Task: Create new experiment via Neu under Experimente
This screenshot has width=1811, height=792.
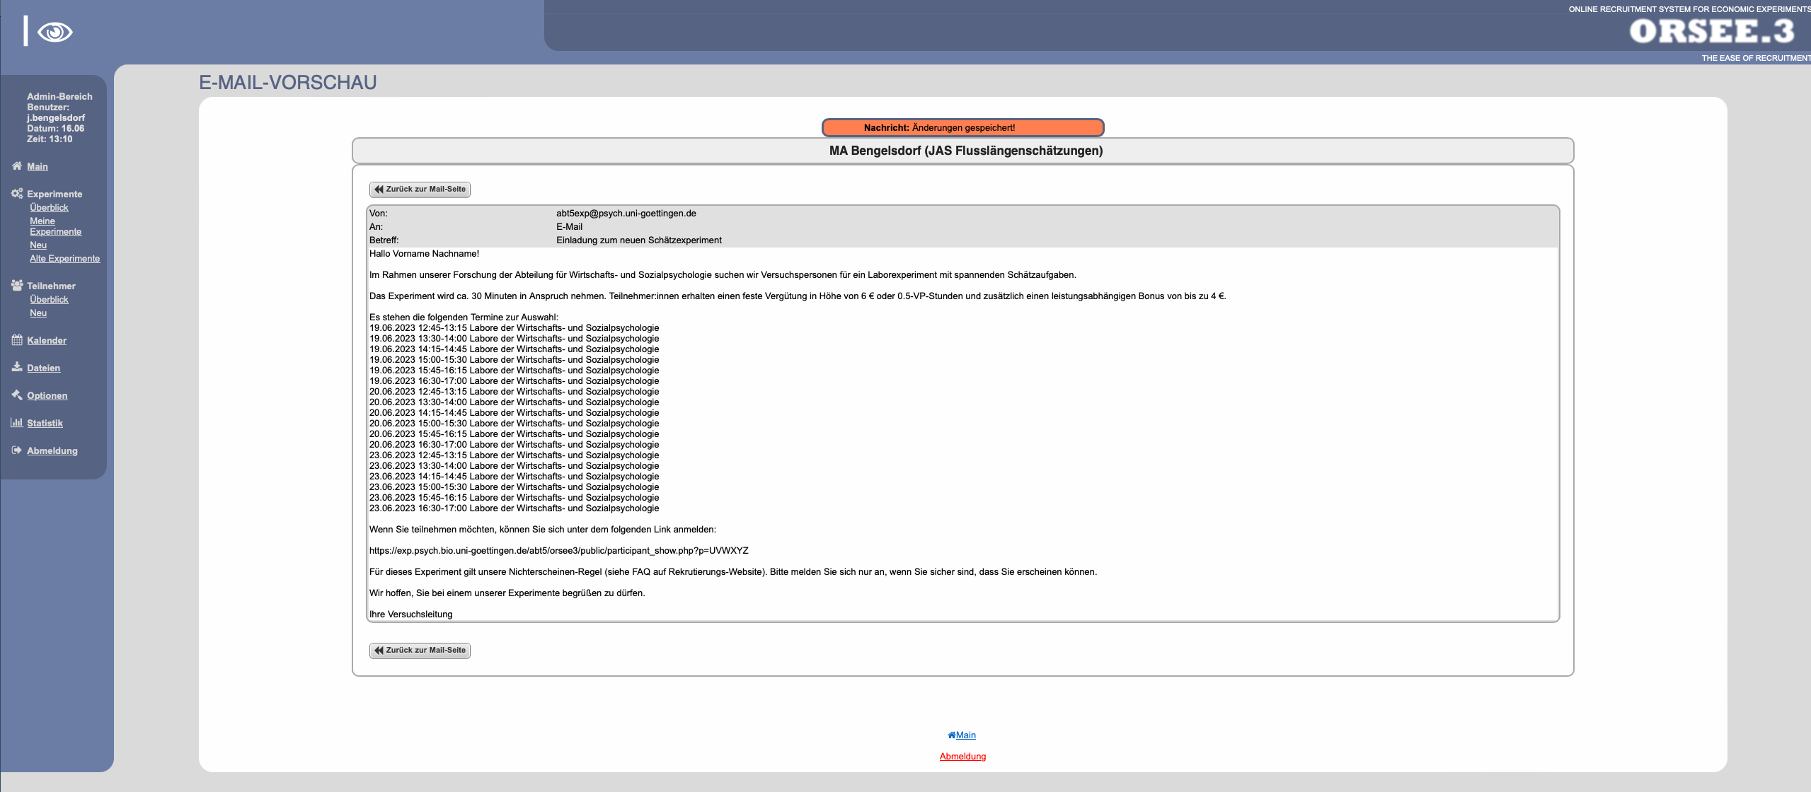Action: coord(38,245)
